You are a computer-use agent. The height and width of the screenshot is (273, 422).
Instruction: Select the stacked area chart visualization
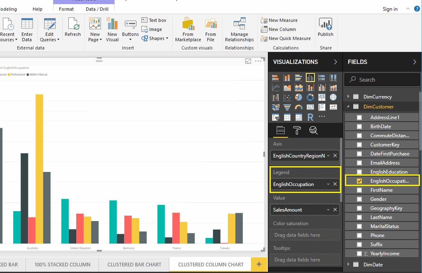coord(298,87)
